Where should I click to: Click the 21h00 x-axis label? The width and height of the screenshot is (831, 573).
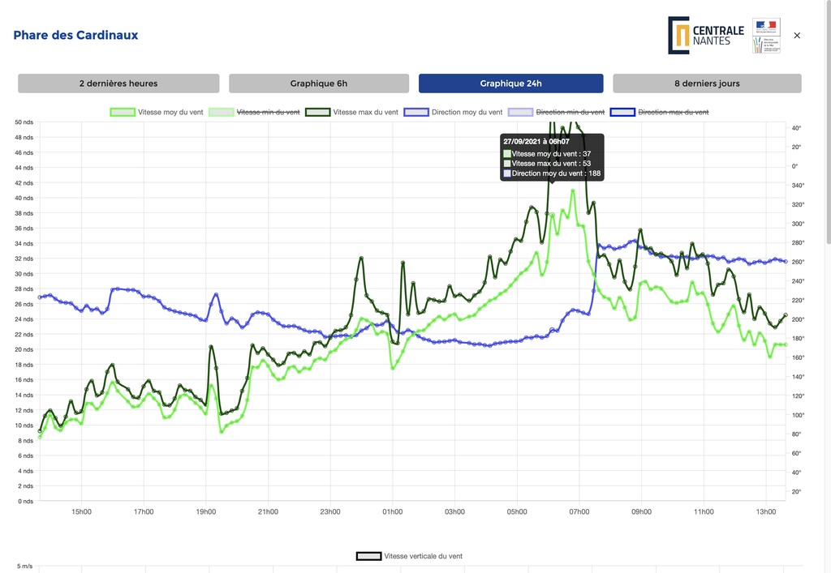click(x=268, y=511)
